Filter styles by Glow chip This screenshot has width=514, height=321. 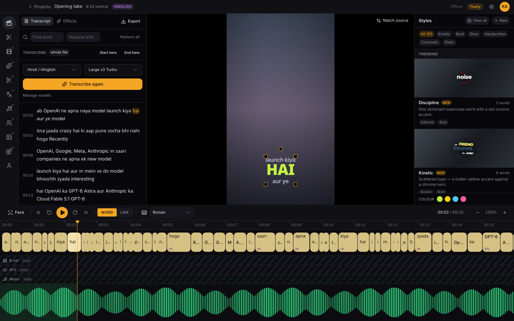point(474,34)
